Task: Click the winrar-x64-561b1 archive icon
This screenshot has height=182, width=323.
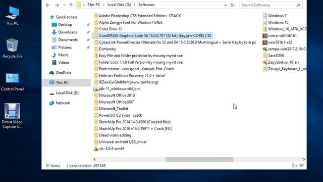Action: [265, 36]
